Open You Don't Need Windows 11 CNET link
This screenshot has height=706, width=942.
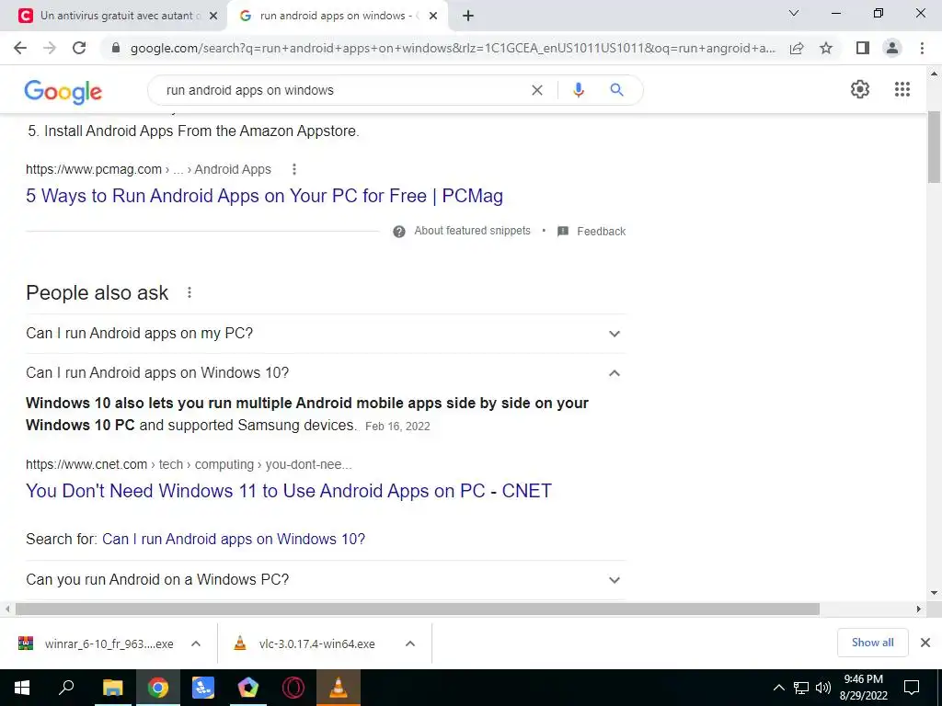[288, 491]
